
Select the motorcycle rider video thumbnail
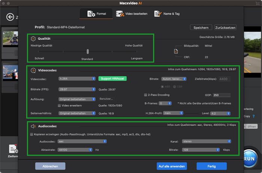tap(10, 39)
